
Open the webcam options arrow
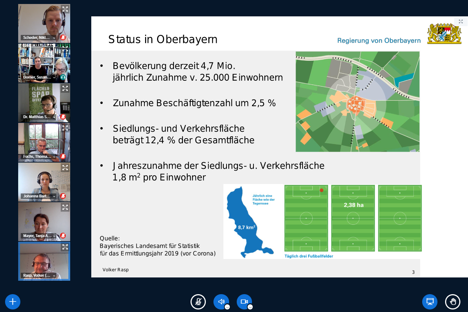click(x=250, y=307)
